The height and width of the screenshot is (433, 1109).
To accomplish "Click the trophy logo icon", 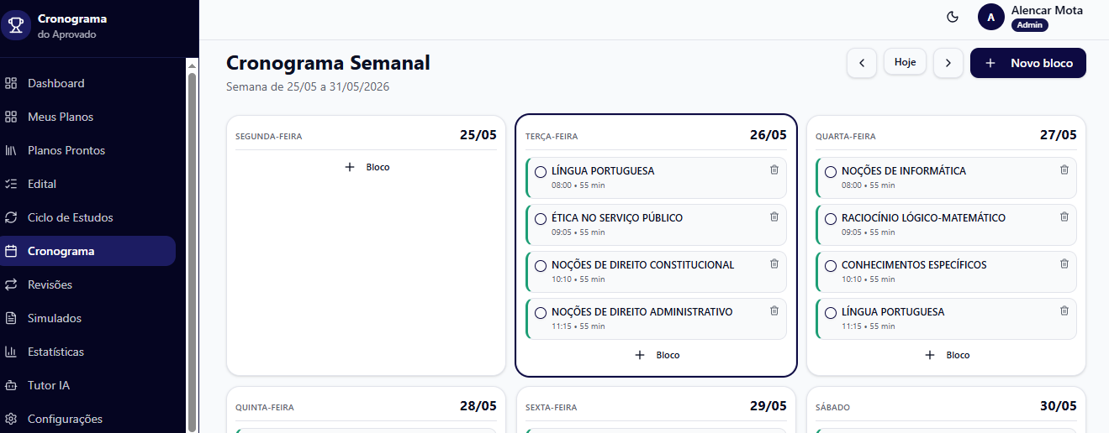I will coord(15,25).
